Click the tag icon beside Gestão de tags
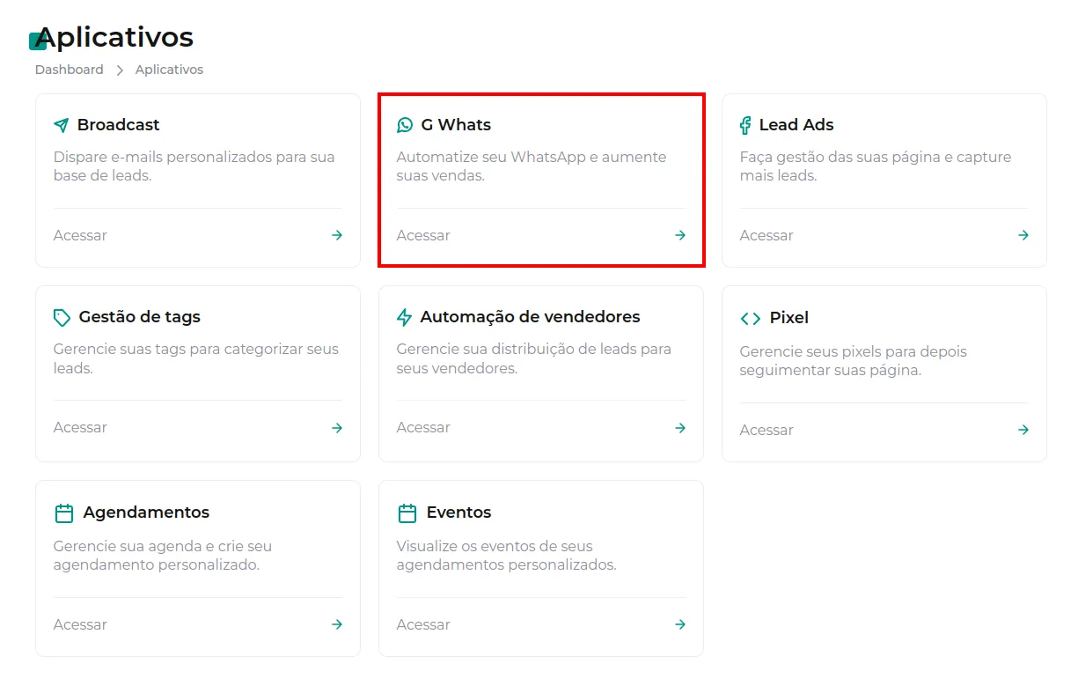Screen dimensions: 1078x686 [62, 317]
